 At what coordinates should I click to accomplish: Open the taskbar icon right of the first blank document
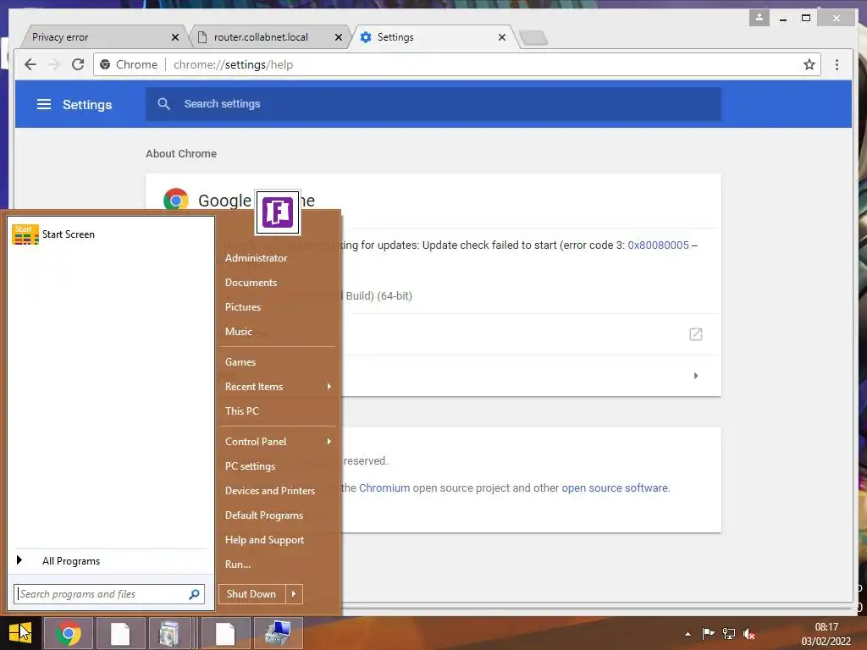click(169, 633)
